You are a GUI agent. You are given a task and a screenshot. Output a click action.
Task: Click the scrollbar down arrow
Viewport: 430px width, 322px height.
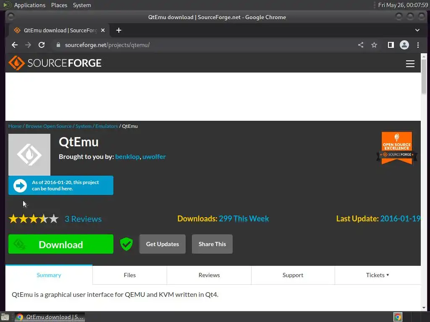point(424,308)
